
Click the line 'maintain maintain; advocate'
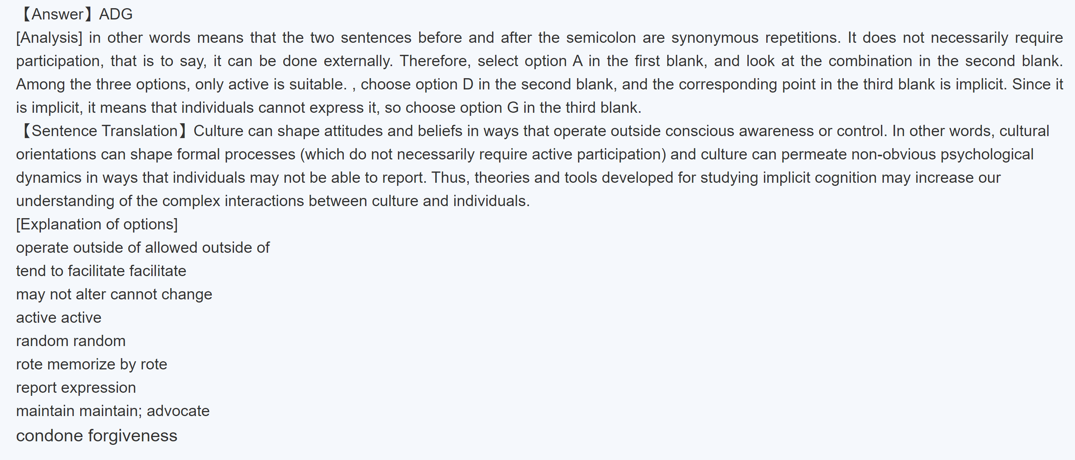coord(113,411)
